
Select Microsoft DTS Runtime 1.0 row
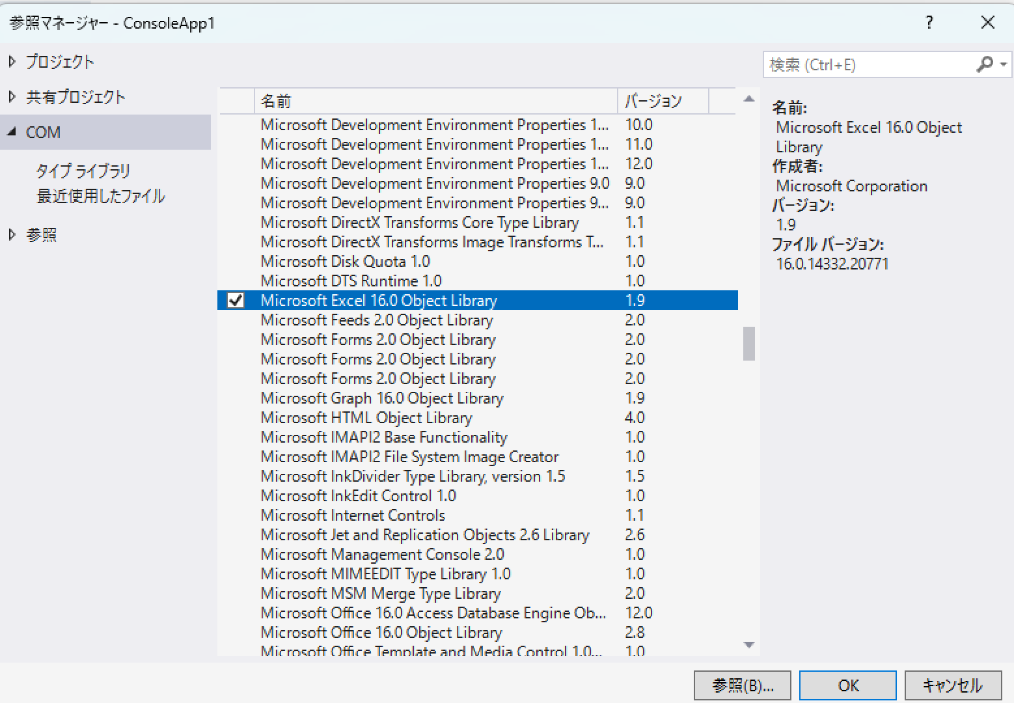478,281
